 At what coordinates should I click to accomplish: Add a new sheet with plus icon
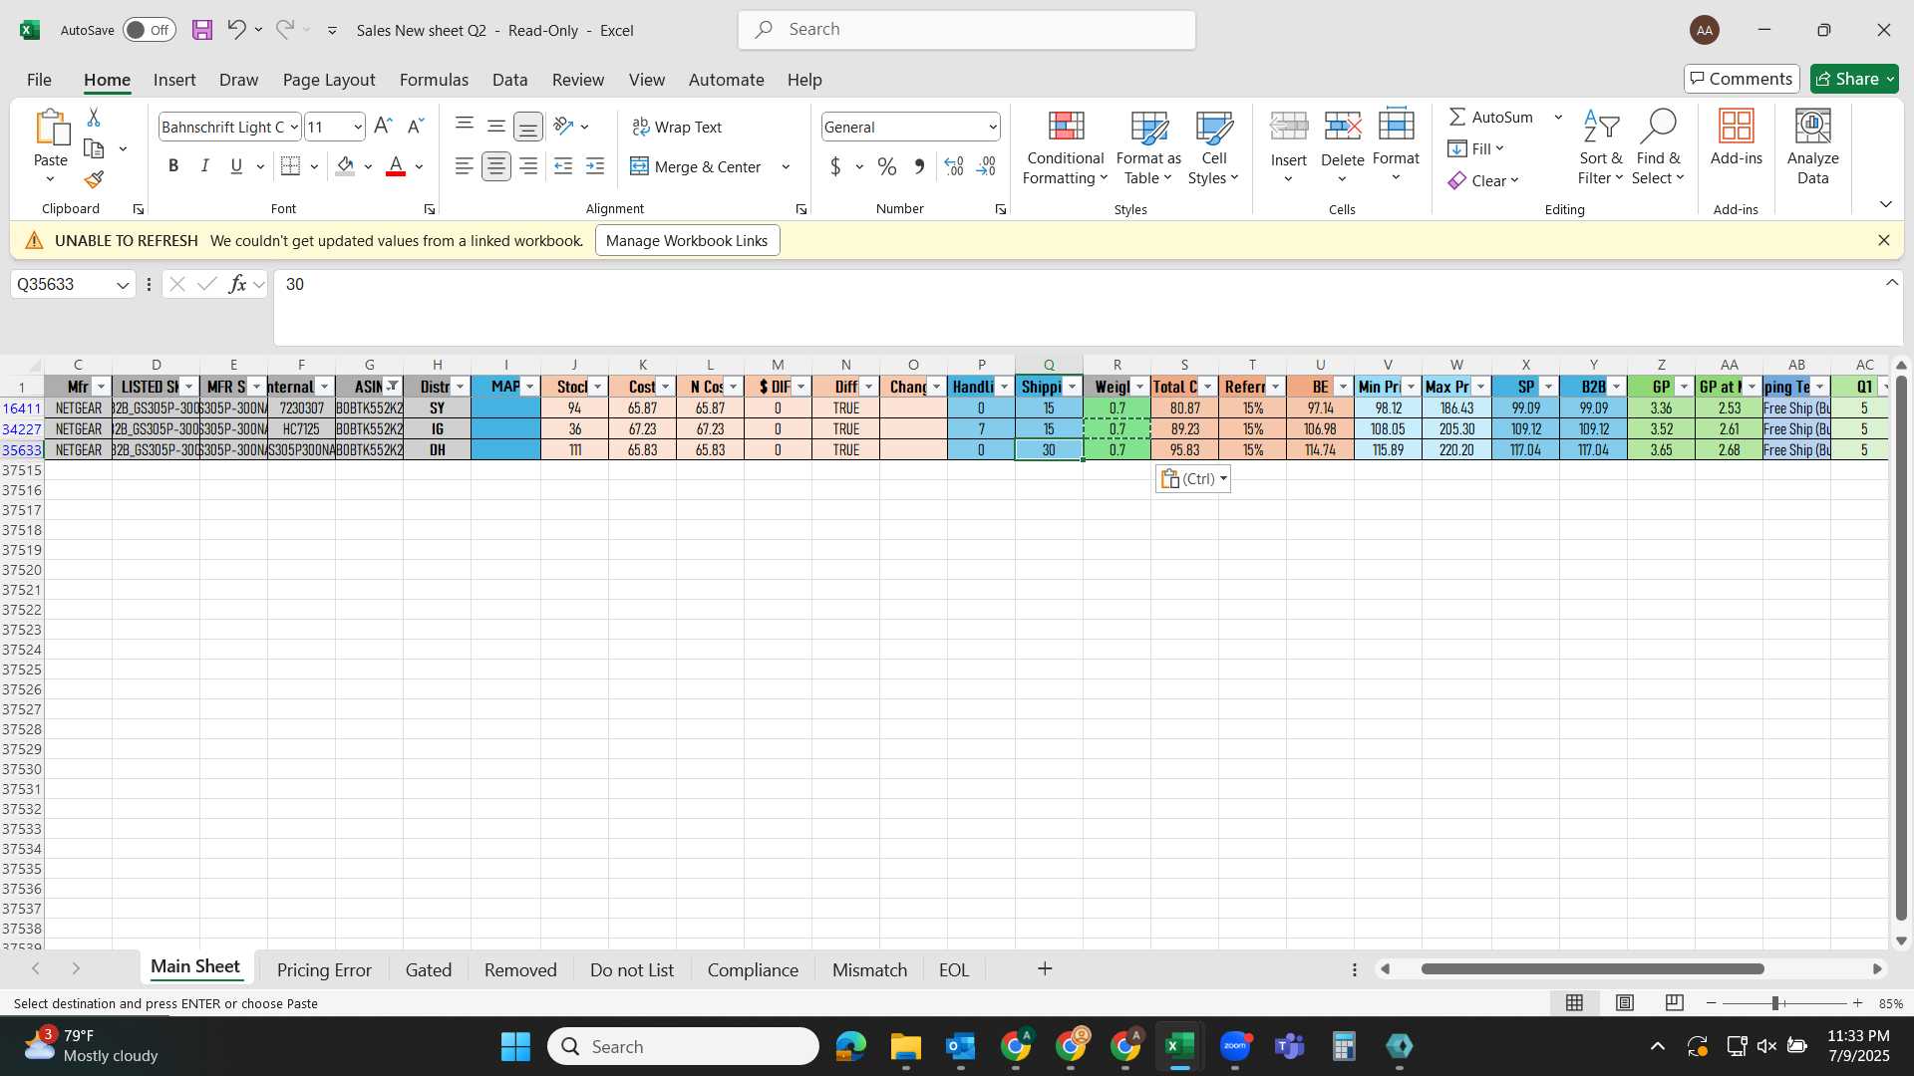click(1045, 968)
